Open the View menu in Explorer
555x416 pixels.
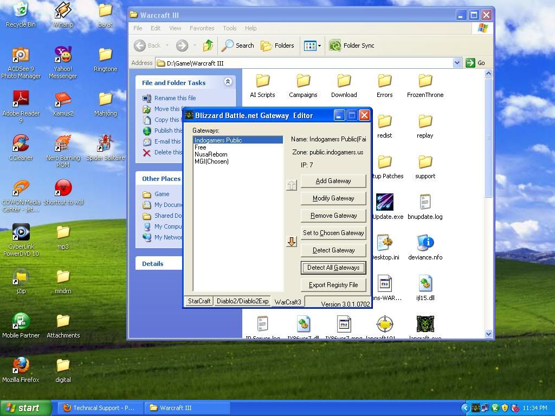(175, 28)
